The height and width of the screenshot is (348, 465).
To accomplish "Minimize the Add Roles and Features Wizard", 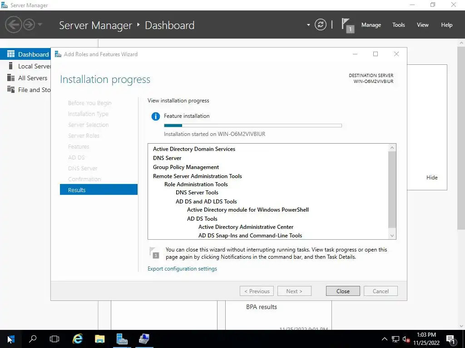I will [x=355, y=54].
